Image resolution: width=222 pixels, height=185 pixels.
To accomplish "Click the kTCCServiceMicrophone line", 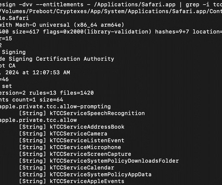I will pyautogui.click(x=85, y=147).
